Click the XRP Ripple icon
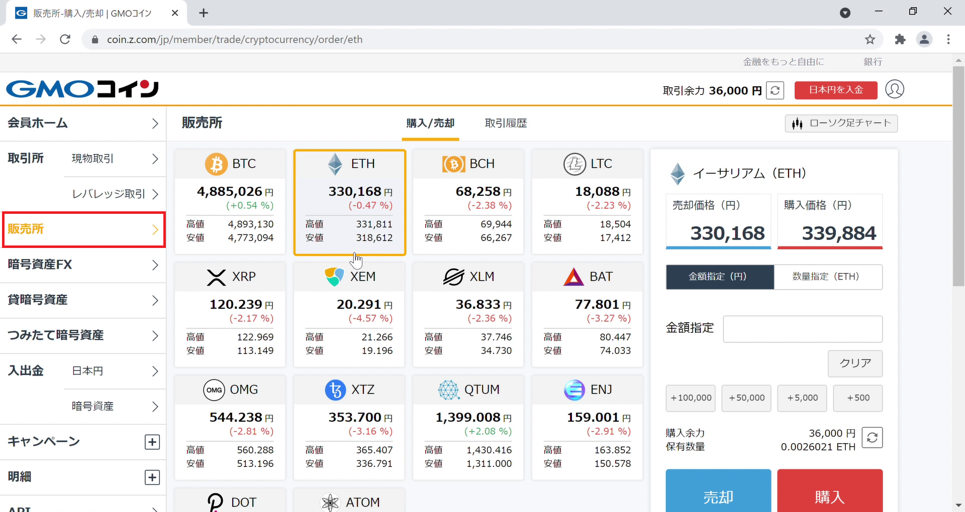Image resolution: width=965 pixels, height=512 pixels. [215, 277]
